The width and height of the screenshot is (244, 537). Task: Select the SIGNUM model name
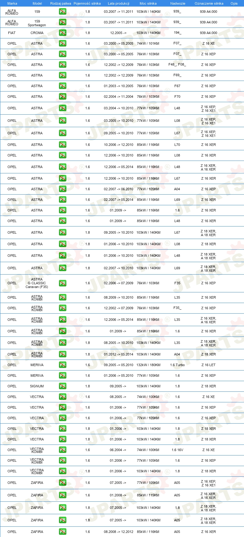(37, 386)
